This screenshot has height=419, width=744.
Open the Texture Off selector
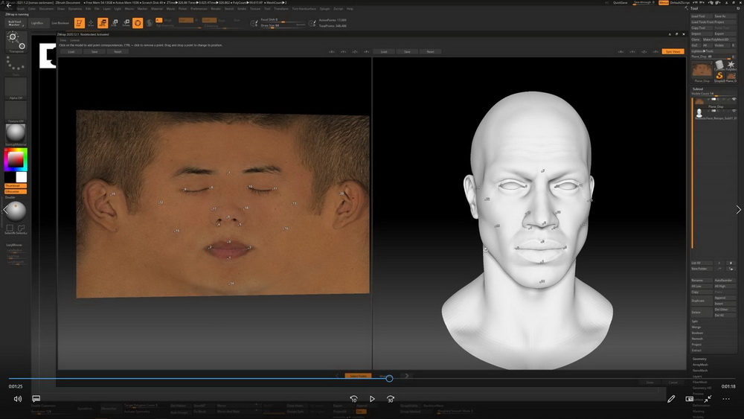(16, 112)
